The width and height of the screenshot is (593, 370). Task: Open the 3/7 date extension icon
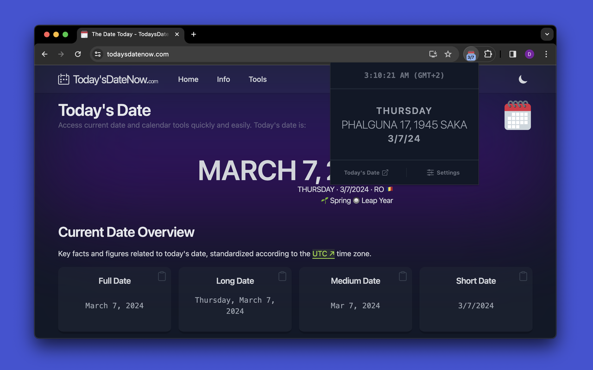[x=471, y=55]
